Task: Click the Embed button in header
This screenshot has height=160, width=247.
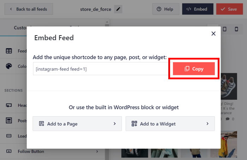Action: click(197, 9)
